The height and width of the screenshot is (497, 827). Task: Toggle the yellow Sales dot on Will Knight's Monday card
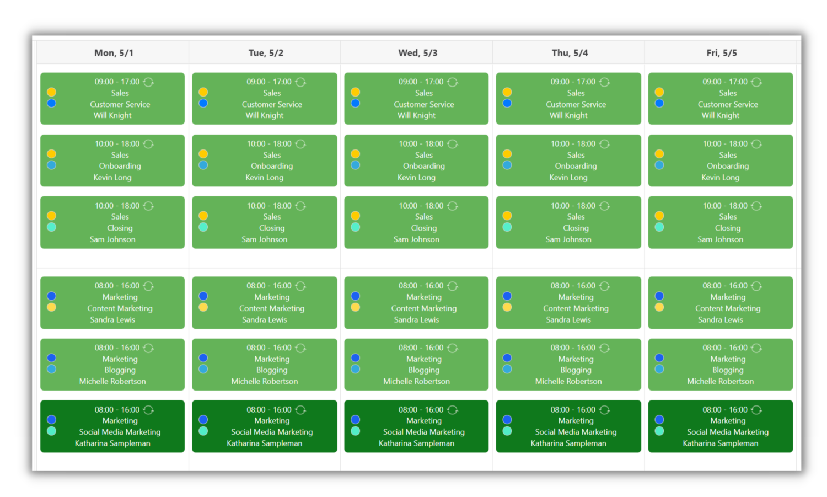click(x=51, y=91)
